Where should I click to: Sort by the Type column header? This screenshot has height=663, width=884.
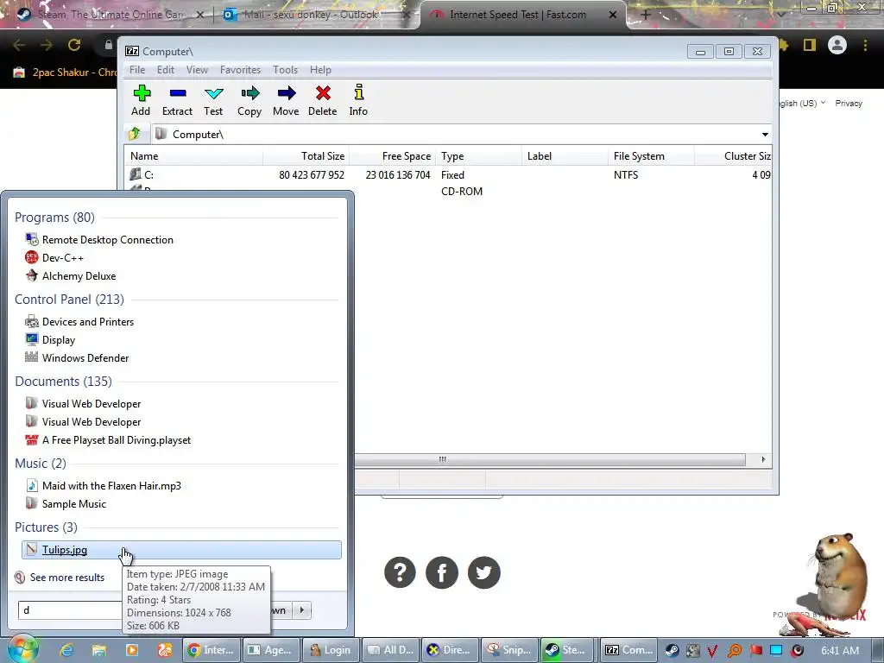[478, 156]
